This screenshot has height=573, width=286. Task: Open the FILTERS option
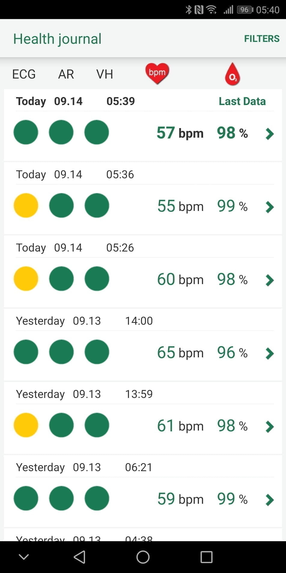pyautogui.click(x=262, y=39)
